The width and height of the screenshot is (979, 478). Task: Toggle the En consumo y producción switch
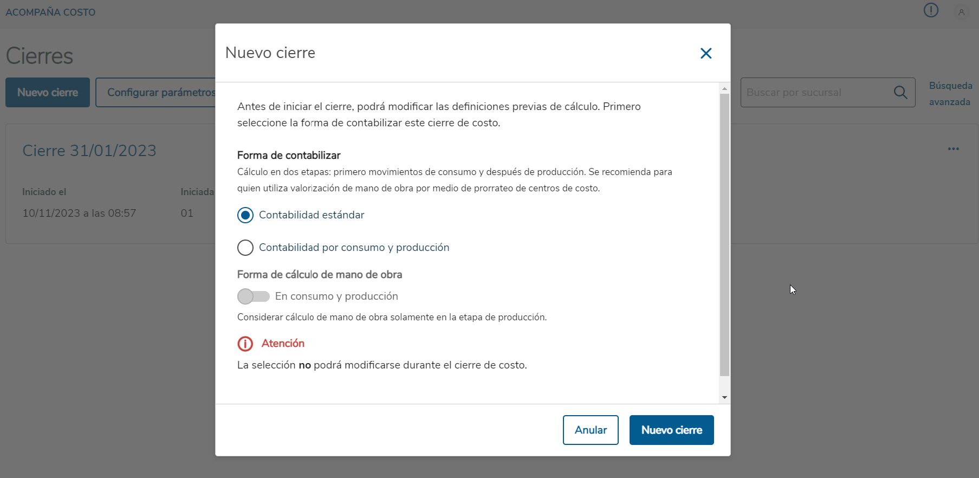[254, 296]
